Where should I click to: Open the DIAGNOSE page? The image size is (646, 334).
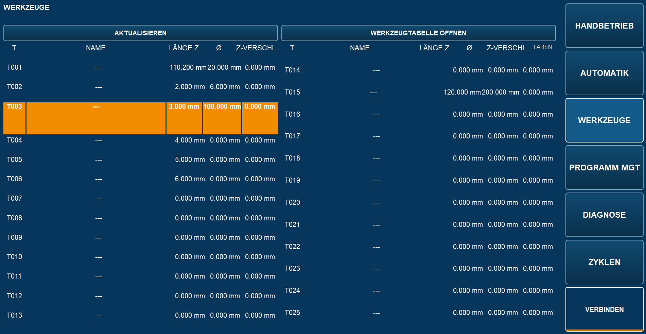click(604, 215)
